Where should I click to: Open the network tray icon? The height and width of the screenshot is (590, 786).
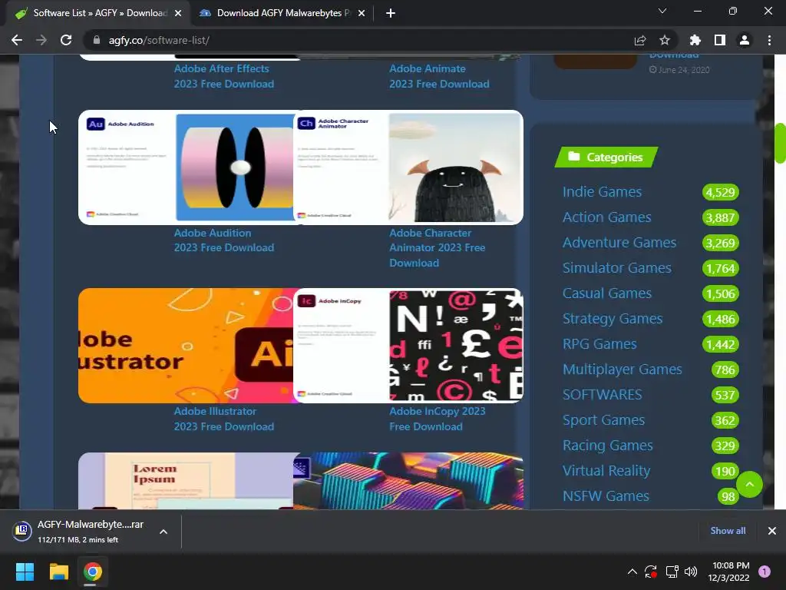(x=672, y=572)
